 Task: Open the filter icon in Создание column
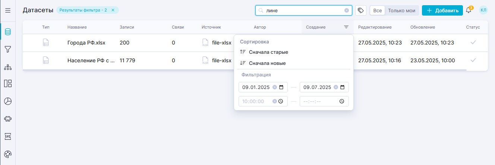pos(346,27)
